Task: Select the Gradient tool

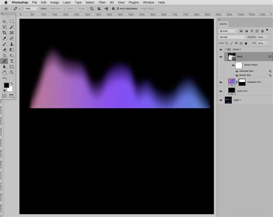Action: point(12,50)
